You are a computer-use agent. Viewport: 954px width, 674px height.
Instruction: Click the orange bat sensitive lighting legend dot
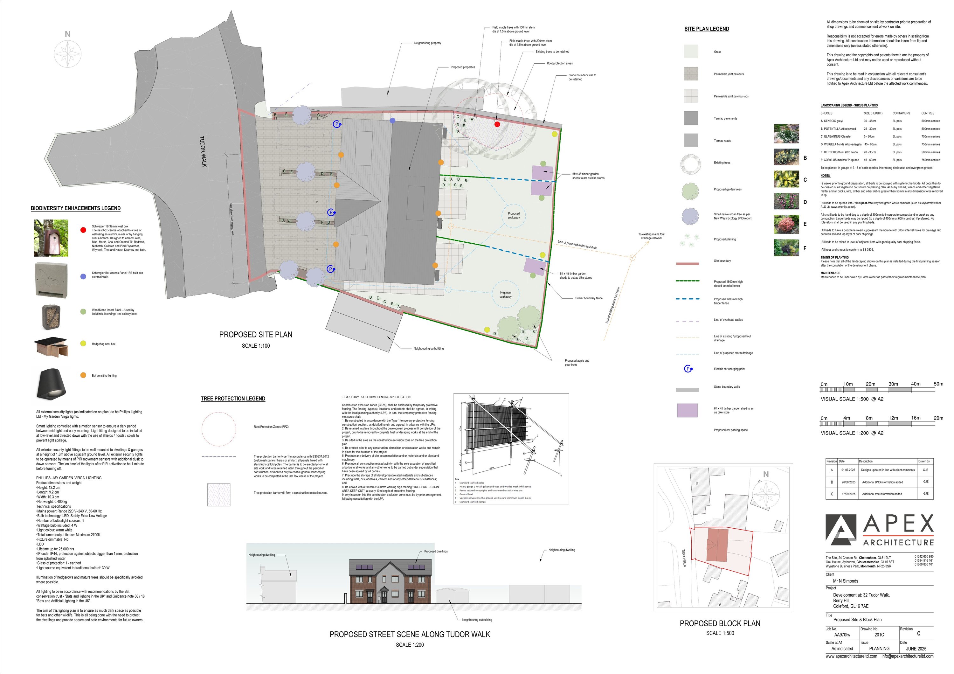(x=83, y=375)
